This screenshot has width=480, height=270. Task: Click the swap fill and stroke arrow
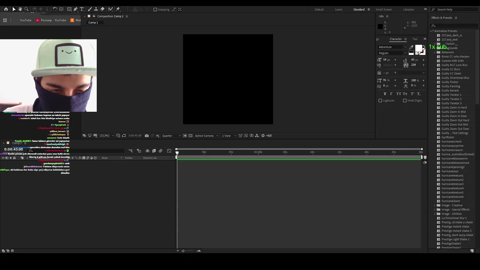pyautogui.click(x=424, y=46)
